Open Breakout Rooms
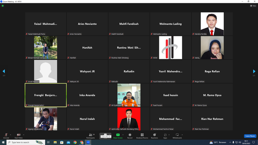 142,136
